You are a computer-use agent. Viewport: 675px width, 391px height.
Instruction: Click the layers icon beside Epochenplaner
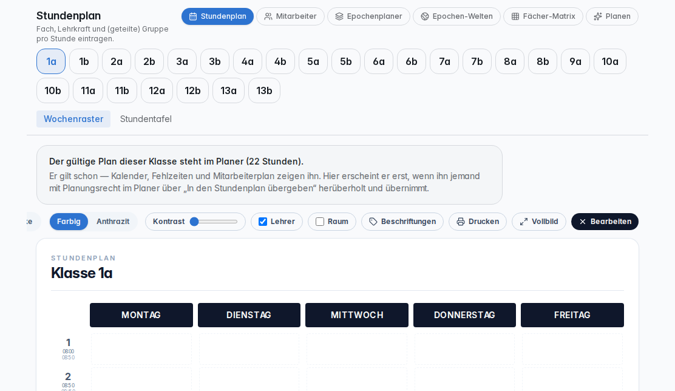[339, 16]
